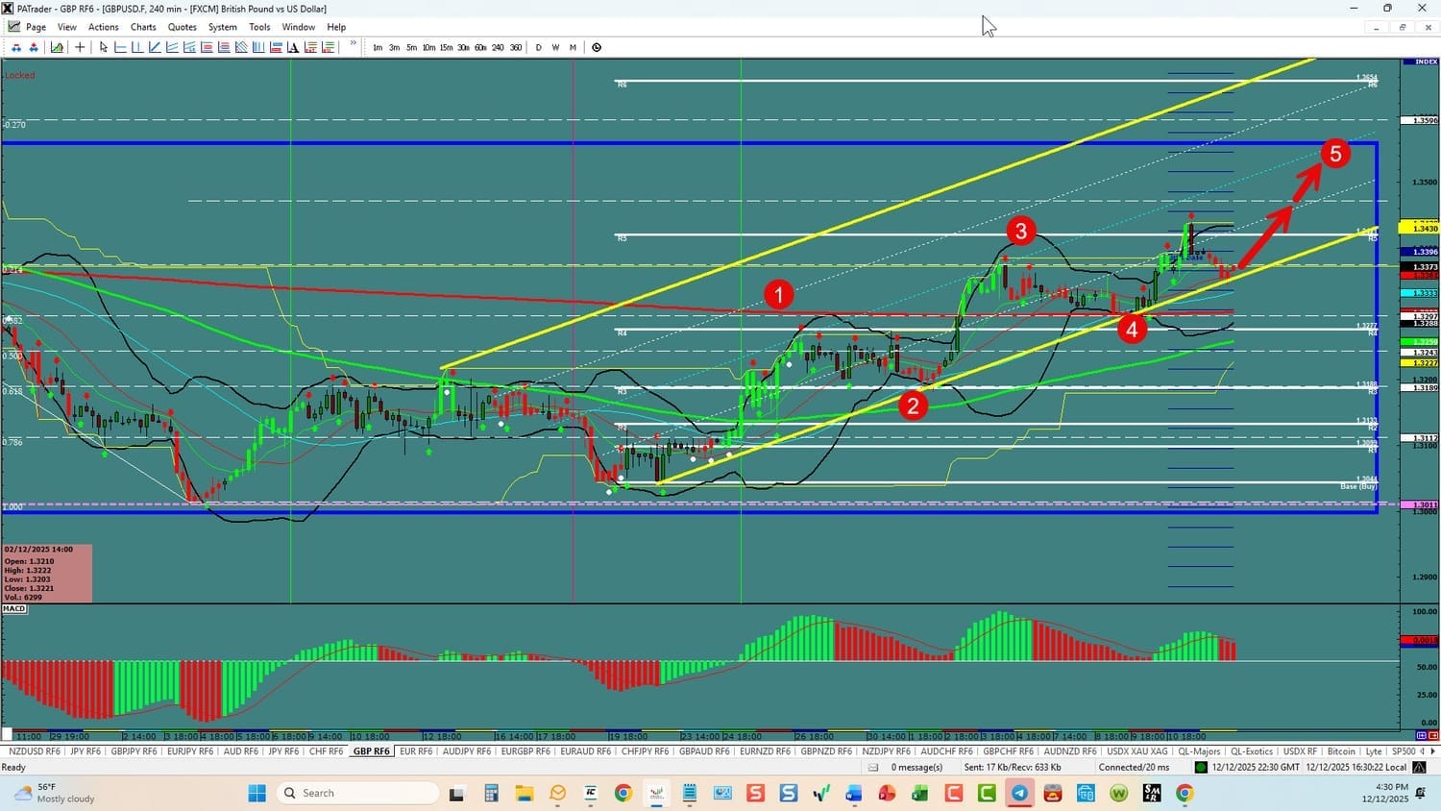Open the messages envelope in status bar

click(x=873, y=767)
